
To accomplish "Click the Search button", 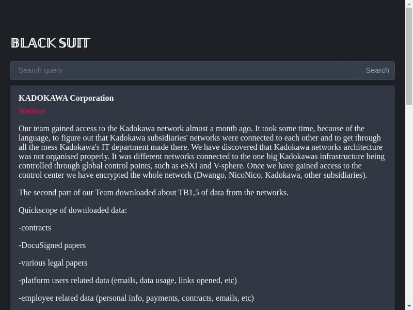I will pos(377,70).
